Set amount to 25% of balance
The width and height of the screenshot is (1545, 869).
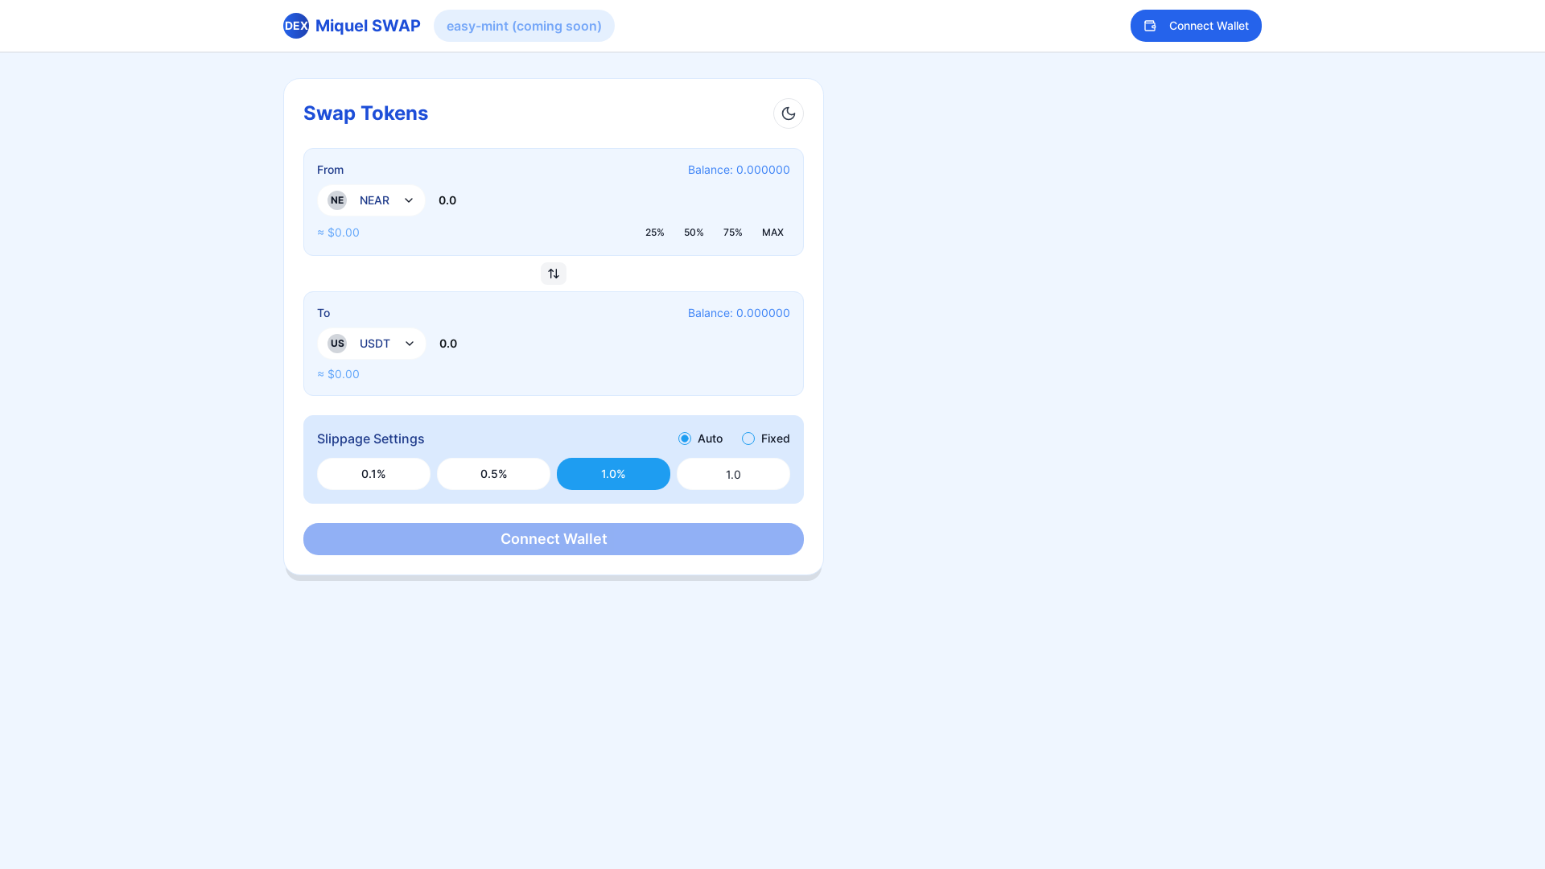[655, 233]
